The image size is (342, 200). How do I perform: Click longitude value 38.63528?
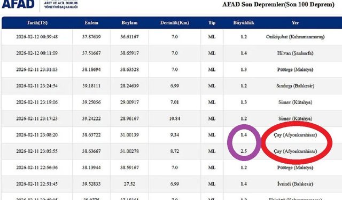[x=129, y=69]
